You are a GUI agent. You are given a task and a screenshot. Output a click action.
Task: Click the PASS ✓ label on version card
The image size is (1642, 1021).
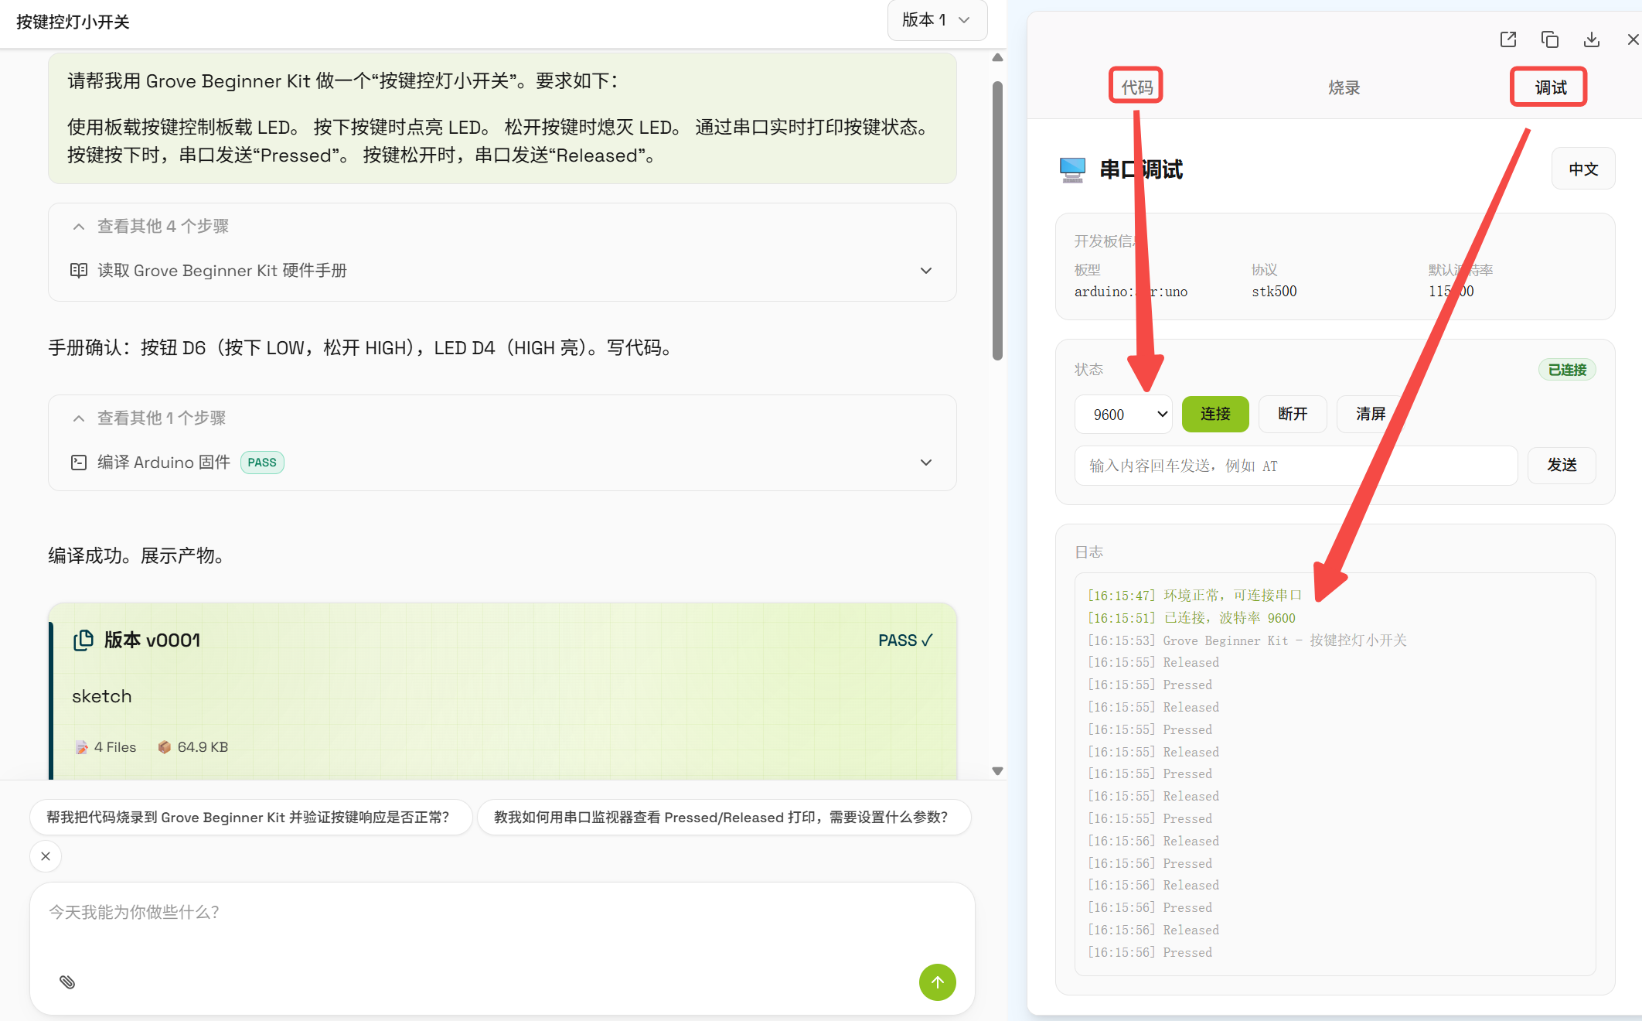tap(905, 640)
